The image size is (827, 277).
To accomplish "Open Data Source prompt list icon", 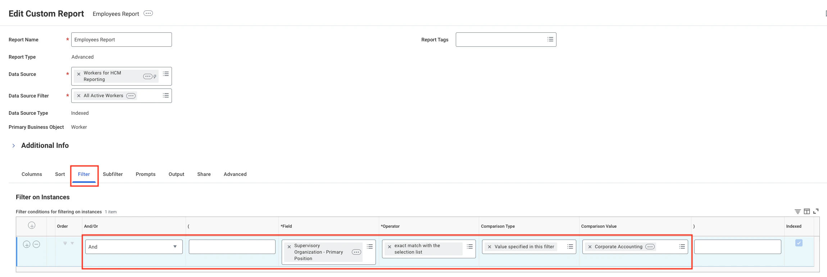I will 166,74.
